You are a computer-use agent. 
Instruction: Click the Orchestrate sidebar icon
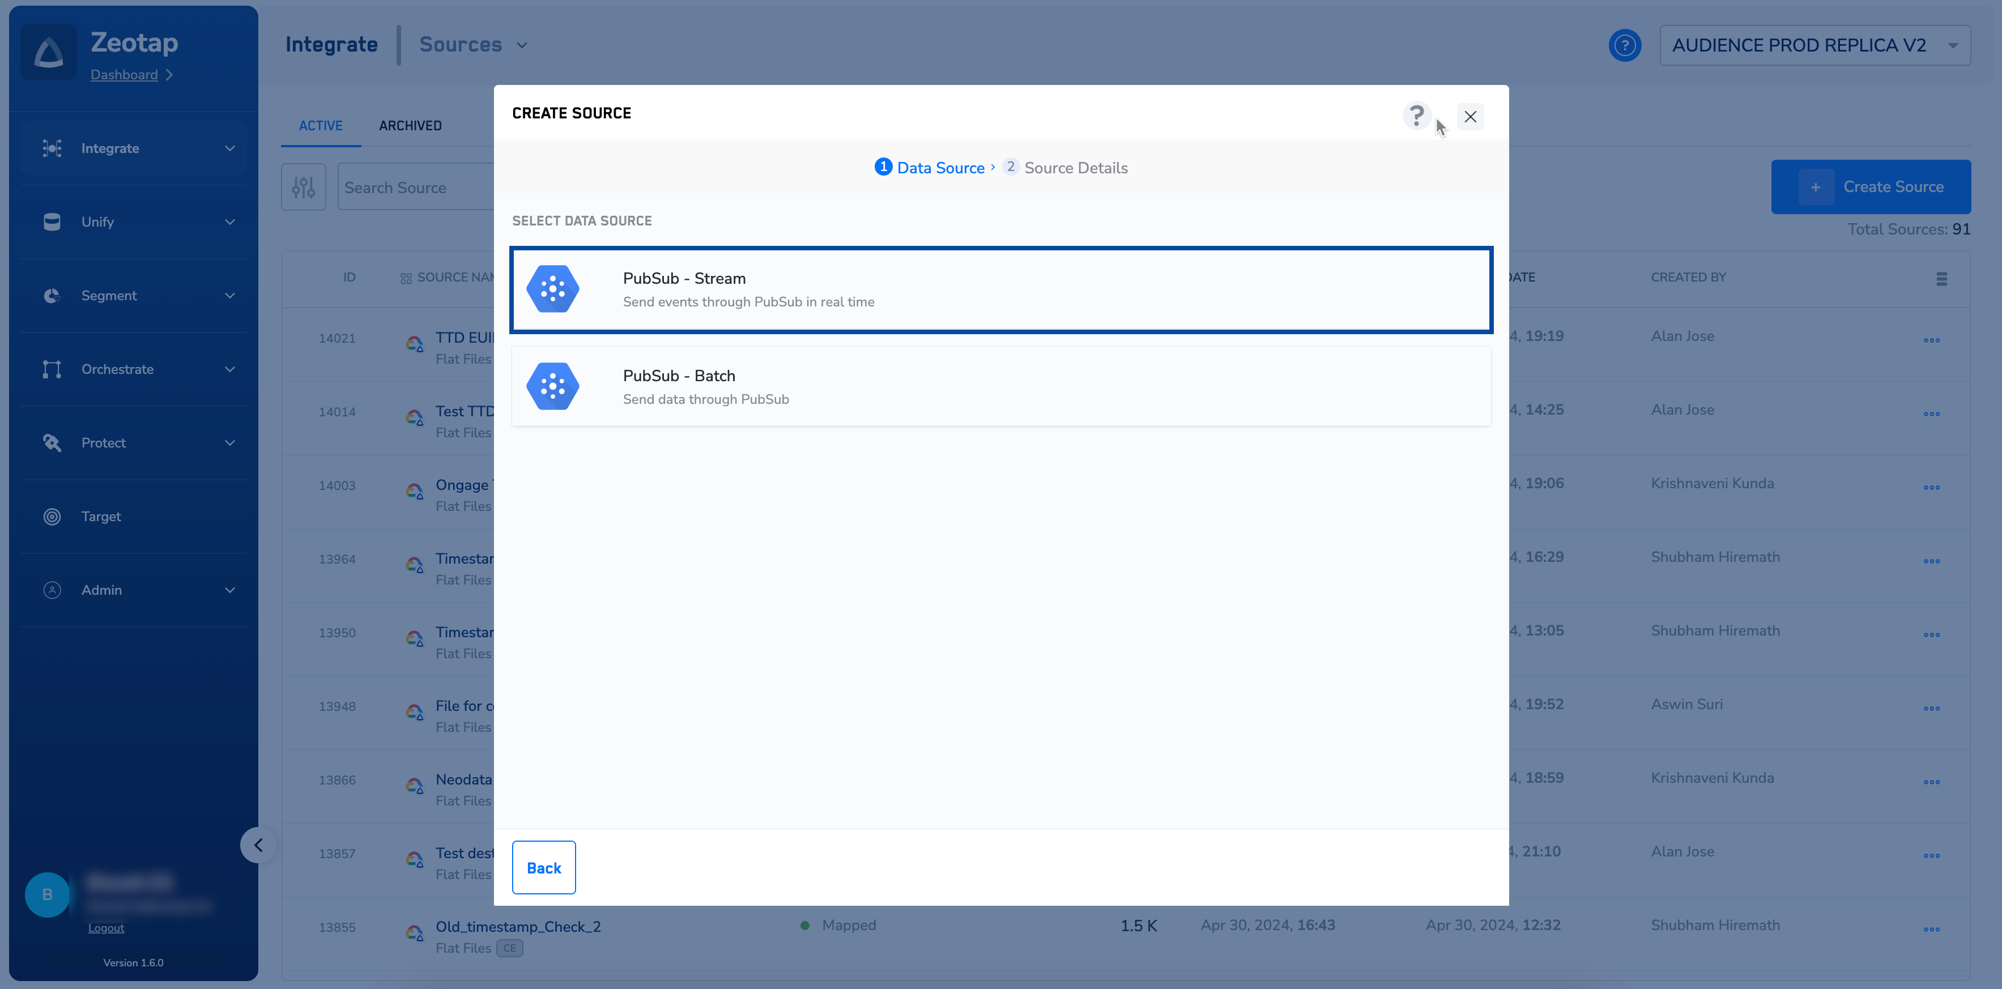pyautogui.click(x=52, y=369)
